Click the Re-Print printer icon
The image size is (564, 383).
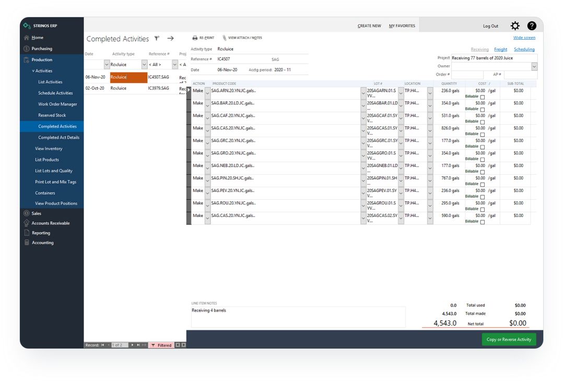[x=194, y=38]
